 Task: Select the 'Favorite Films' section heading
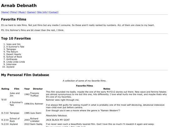tap(14, 19)
